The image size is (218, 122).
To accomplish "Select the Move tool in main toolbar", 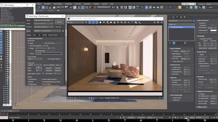I will (x=43, y=7).
